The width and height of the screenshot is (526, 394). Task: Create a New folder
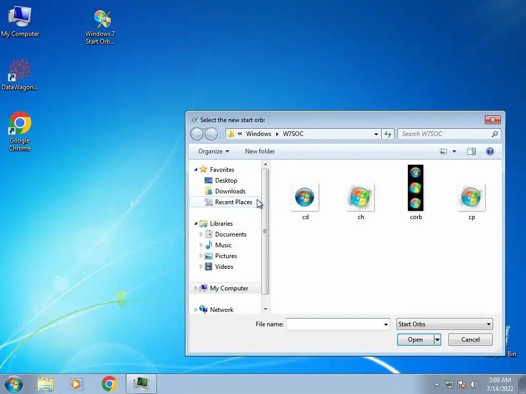coord(260,151)
